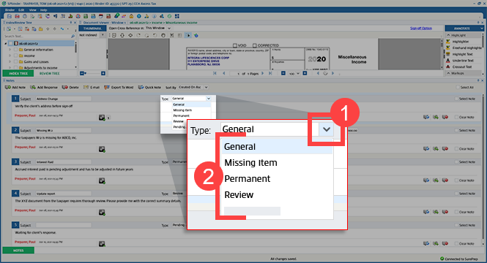The height and width of the screenshot is (263, 487).
Task: Check Select Note for note 2
Action: click(456, 131)
